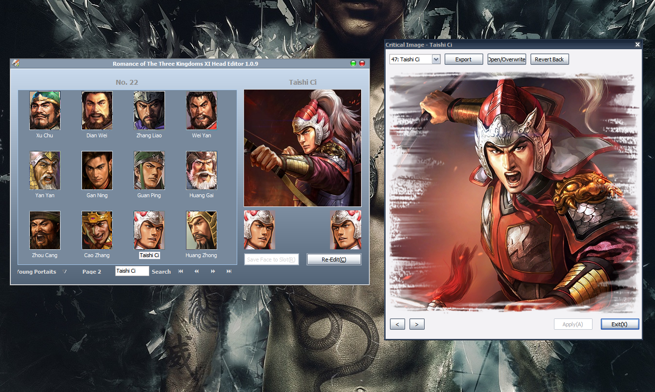
Task: Click previous (<) button in Critical Image
Action: 397,324
